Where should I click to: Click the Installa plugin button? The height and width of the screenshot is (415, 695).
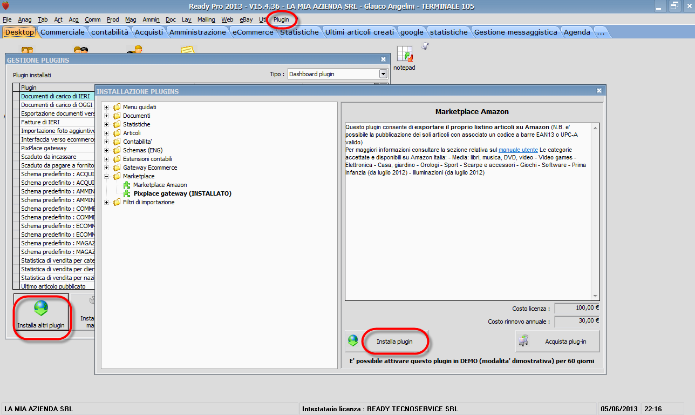click(386, 342)
